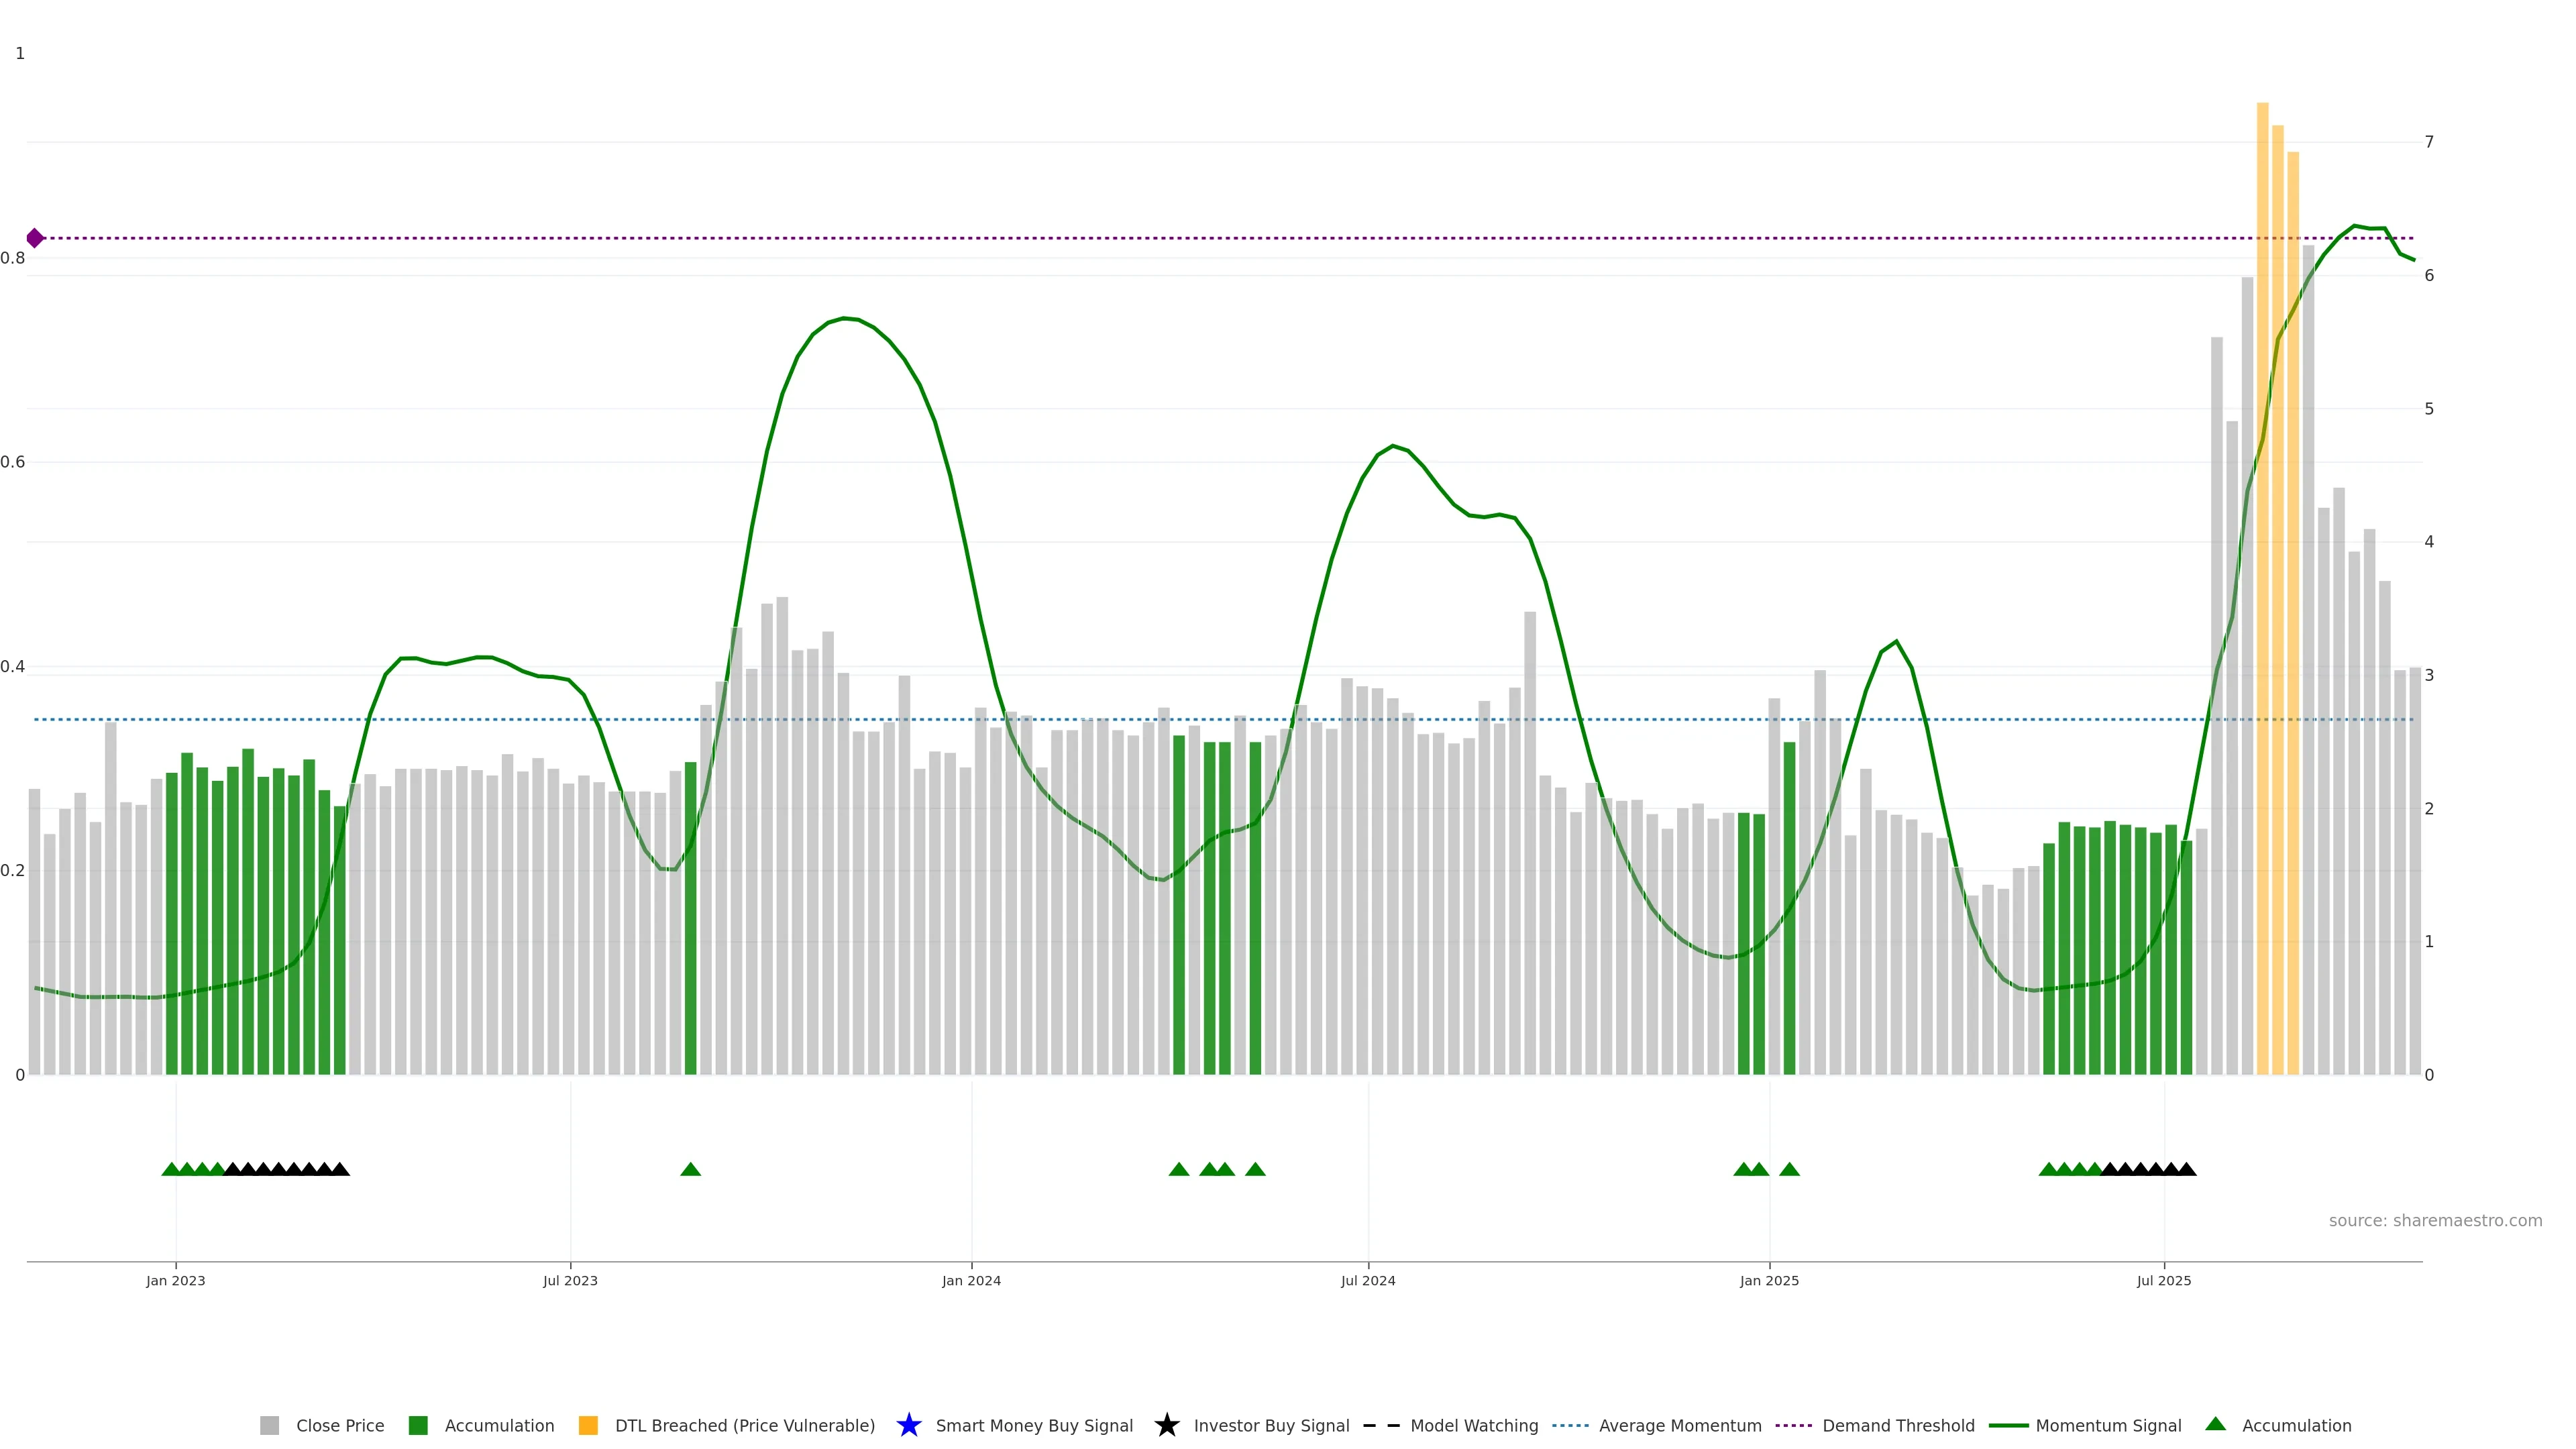Click the lone green accumulation triangle after Jul 2023
This screenshot has width=2576, height=1449.
(690, 1169)
